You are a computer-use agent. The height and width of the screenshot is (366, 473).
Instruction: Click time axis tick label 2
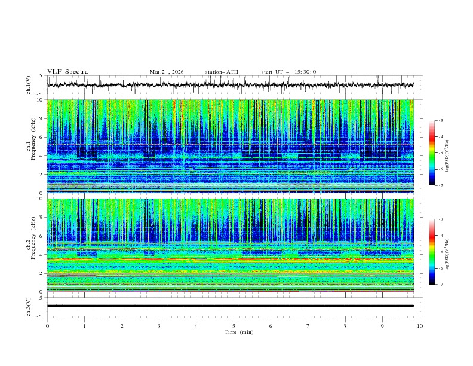(122, 326)
